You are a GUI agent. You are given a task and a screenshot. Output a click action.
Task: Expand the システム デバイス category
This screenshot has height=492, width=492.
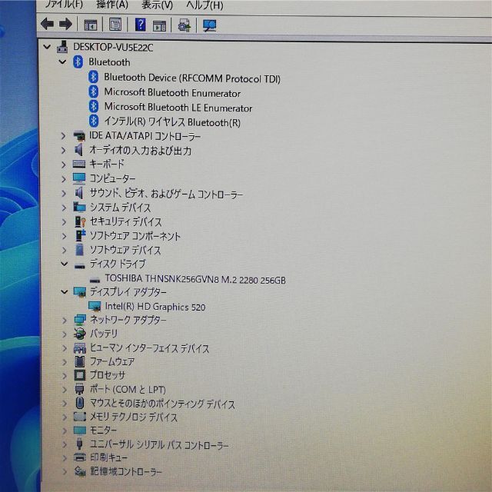point(64,208)
